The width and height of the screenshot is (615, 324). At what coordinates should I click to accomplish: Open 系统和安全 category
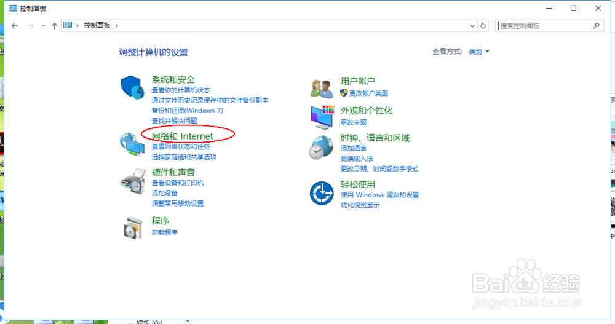pyautogui.click(x=173, y=80)
